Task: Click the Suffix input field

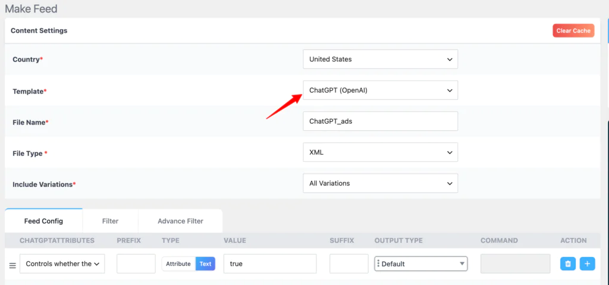Action: (x=349, y=264)
